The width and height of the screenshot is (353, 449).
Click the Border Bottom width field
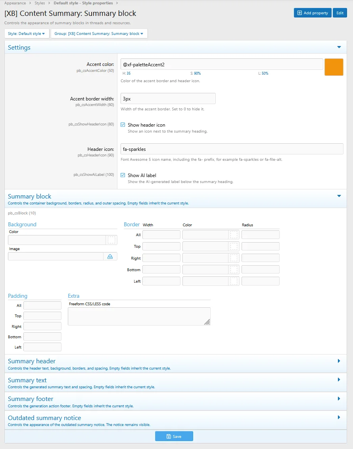[x=161, y=270]
